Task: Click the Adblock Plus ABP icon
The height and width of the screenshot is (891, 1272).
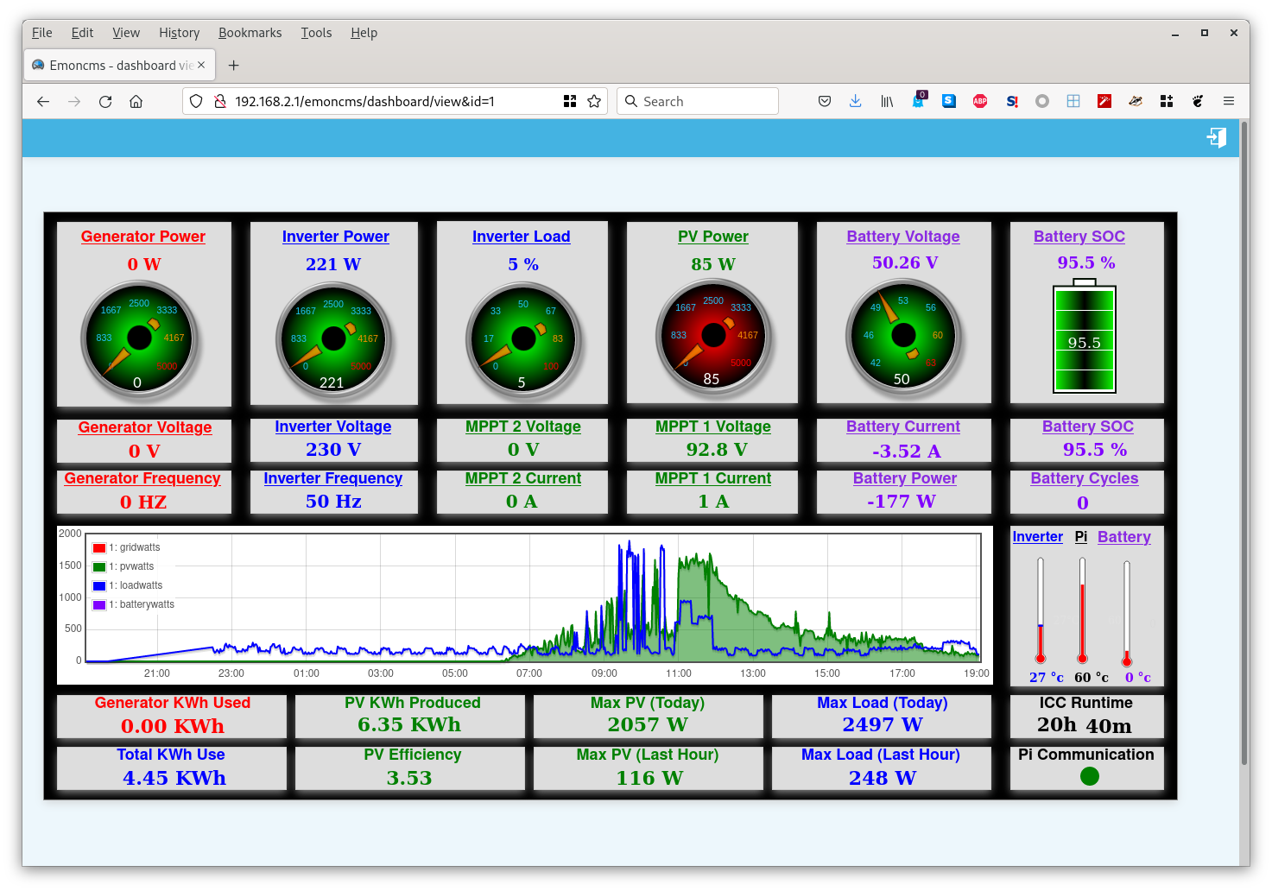Action: (980, 101)
